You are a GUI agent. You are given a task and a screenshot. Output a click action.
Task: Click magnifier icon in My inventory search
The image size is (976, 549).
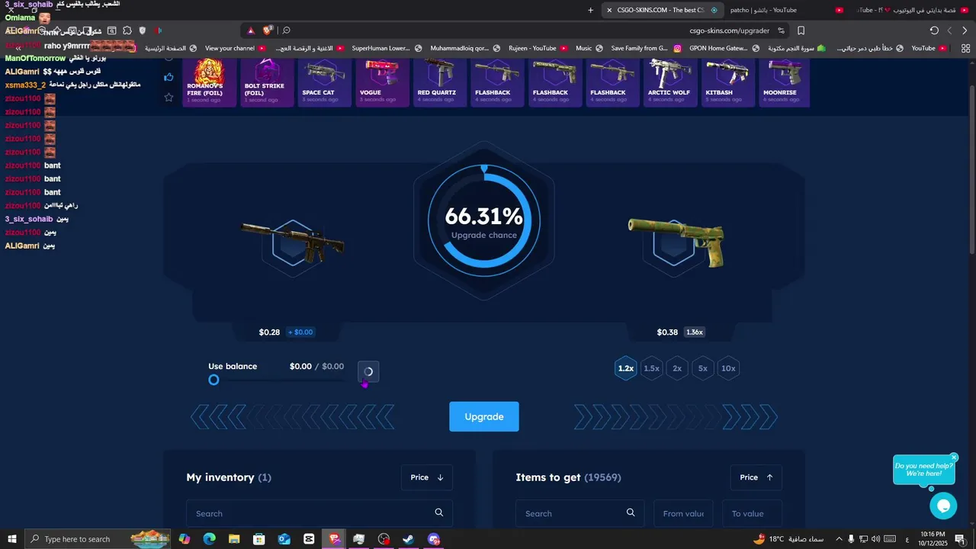pyautogui.click(x=439, y=512)
